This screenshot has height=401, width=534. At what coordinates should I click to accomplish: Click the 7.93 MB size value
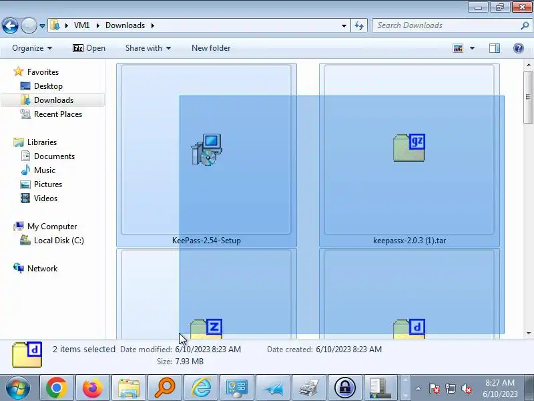189,361
